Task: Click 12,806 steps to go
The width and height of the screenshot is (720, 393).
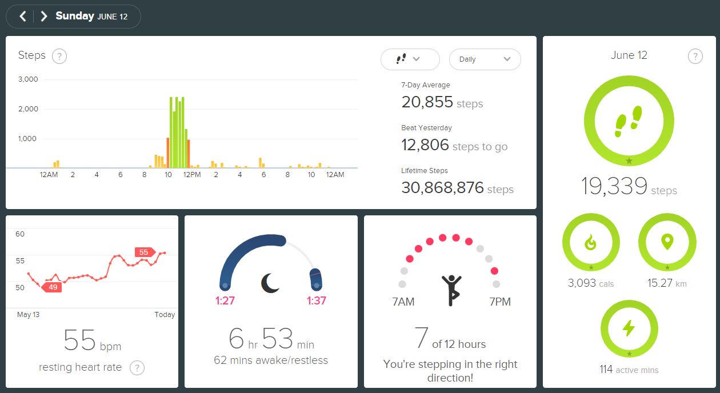Action: tap(454, 145)
